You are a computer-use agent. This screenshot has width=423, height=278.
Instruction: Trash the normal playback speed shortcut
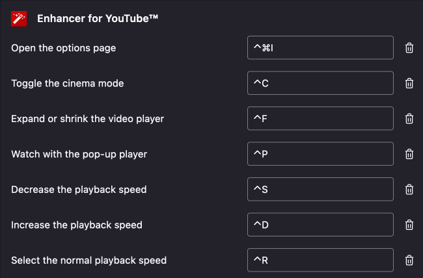click(409, 260)
